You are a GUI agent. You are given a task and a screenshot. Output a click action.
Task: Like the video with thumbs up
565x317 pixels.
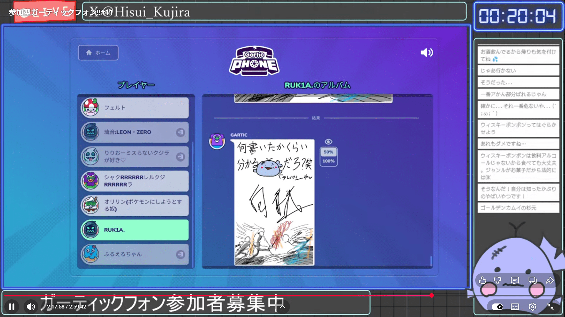[482, 281]
